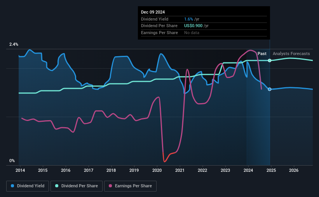Click the 2026 x-axis label
The height and width of the screenshot is (197, 319).
[x=294, y=170]
